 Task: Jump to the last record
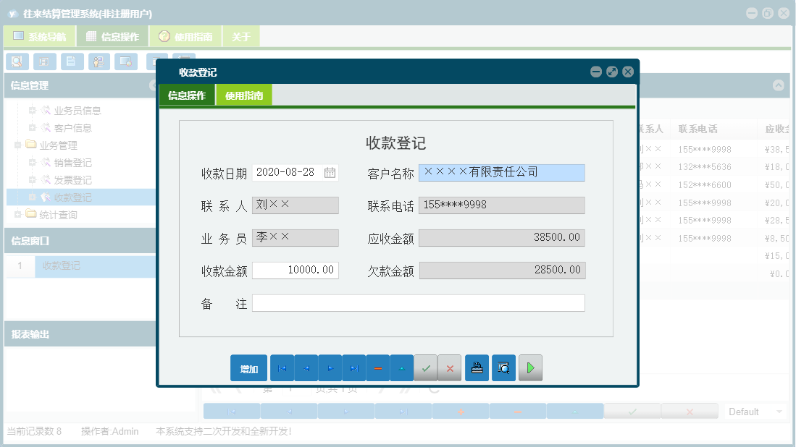[x=353, y=367]
